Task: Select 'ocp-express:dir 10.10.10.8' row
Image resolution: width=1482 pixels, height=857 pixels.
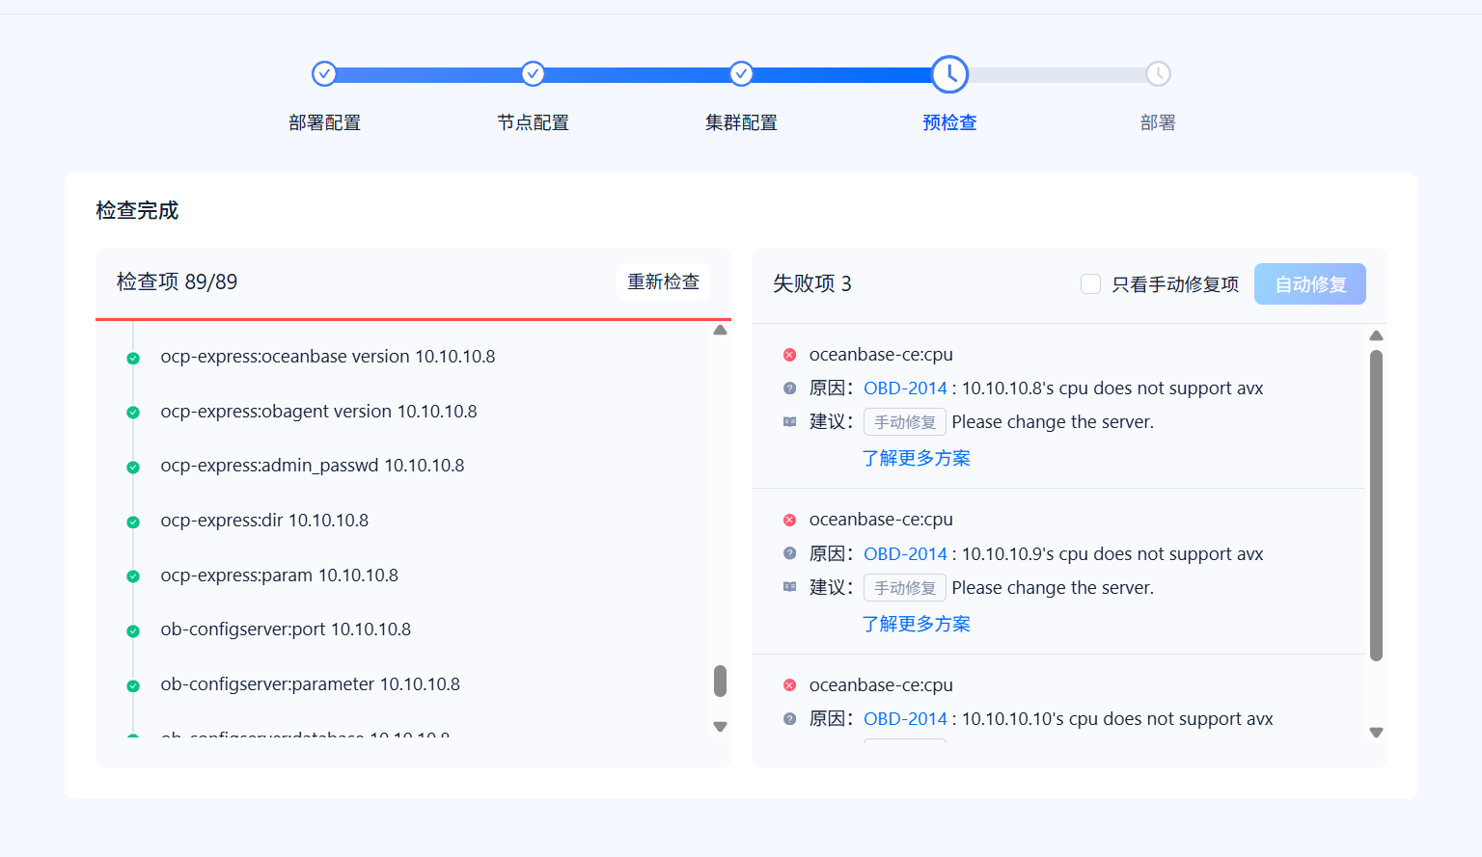Action: coord(264,521)
